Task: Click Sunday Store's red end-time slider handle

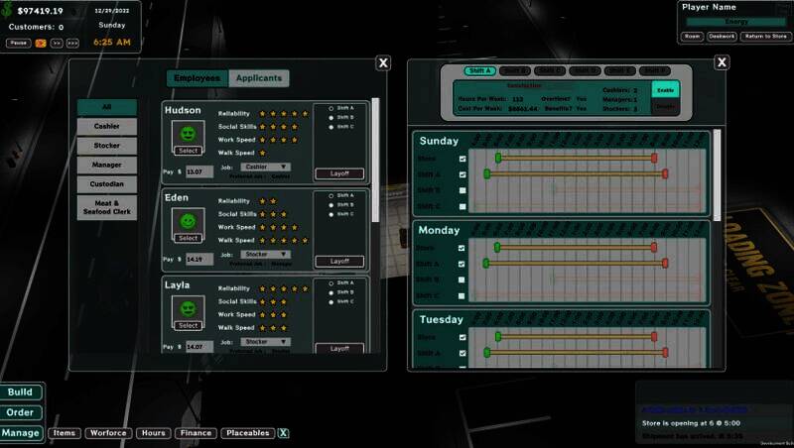Action: point(654,158)
